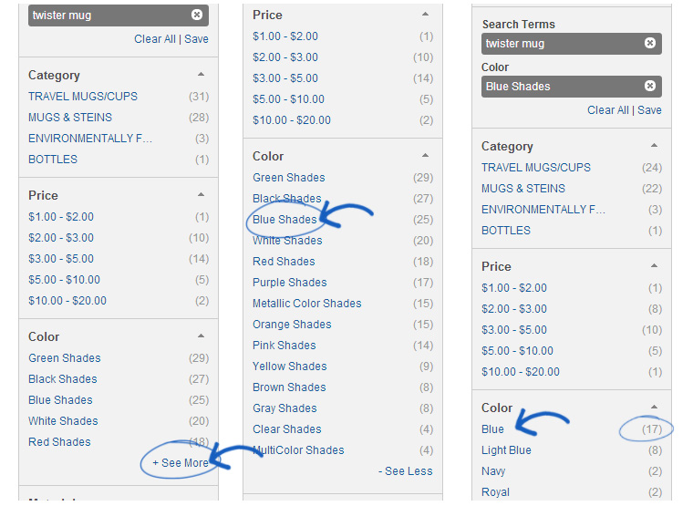Image resolution: width=693 pixels, height=506 pixels.
Task: Select TRAVEL MUGS/CUPS category with 31 results
Action: pos(83,97)
